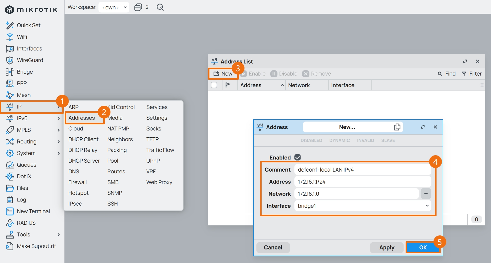The width and height of the screenshot is (491, 263).
Task: Detach the Address List window with the popout icon
Action: pos(465,61)
